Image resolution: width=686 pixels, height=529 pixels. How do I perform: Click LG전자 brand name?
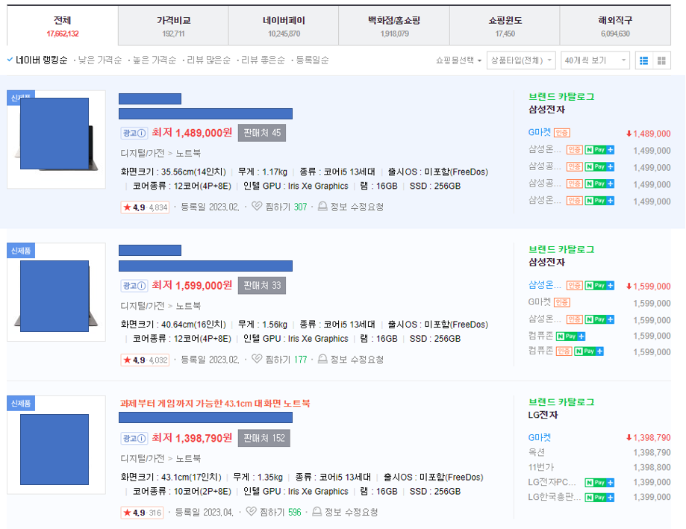point(543,415)
